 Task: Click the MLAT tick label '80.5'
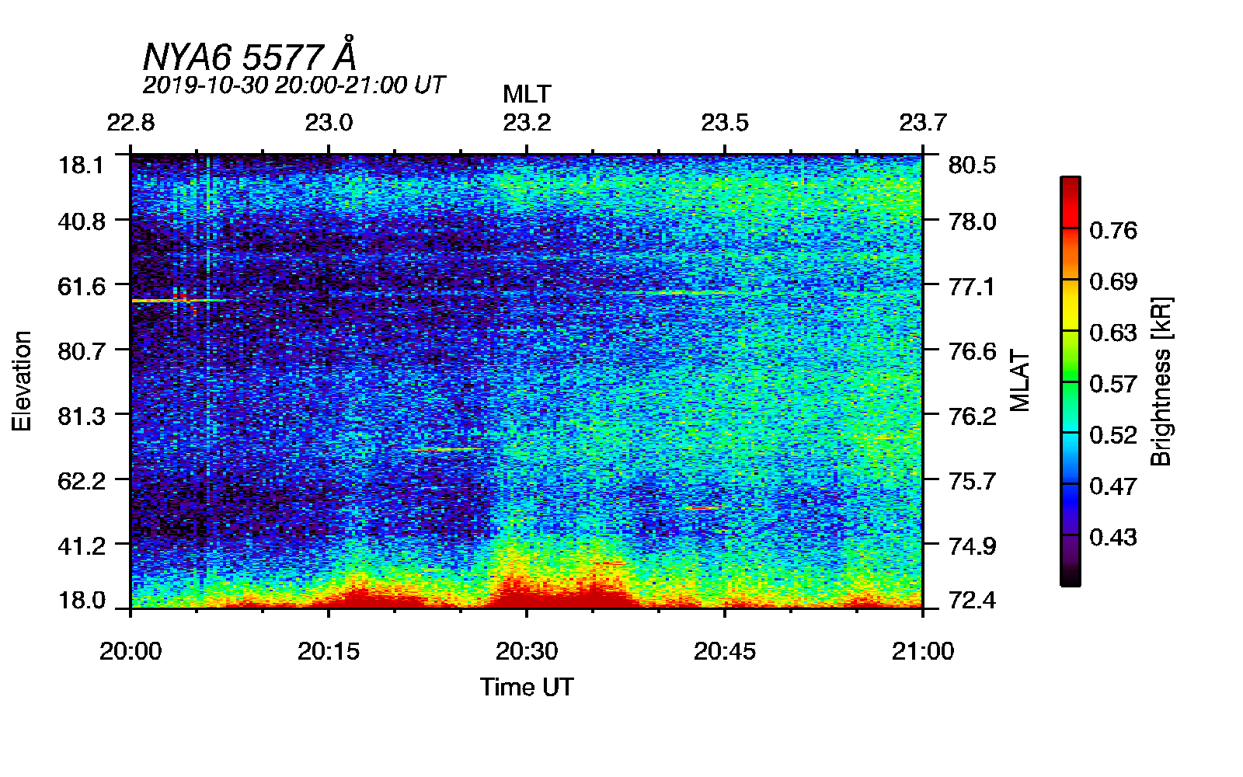973,165
